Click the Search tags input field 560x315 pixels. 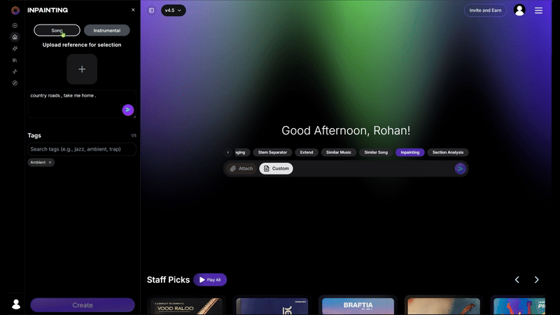pyautogui.click(x=82, y=149)
